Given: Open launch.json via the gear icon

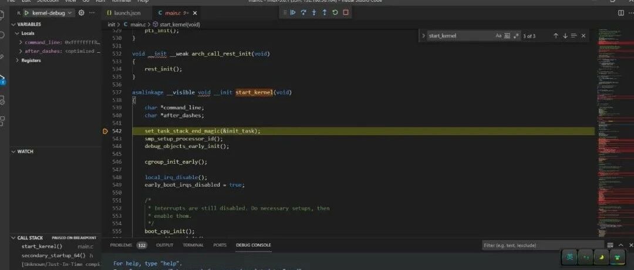Looking at the screenshot, I should [81, 13].
